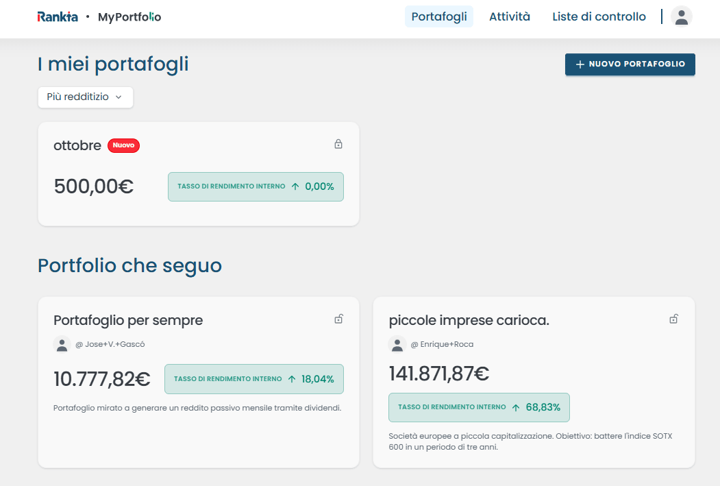Open Liste di controllo
This screenshot has width=720, height=486.
599,16
